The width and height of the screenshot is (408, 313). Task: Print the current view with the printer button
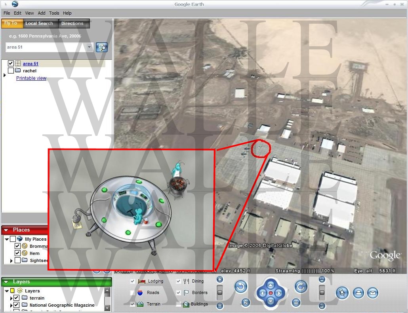[358, 293]
